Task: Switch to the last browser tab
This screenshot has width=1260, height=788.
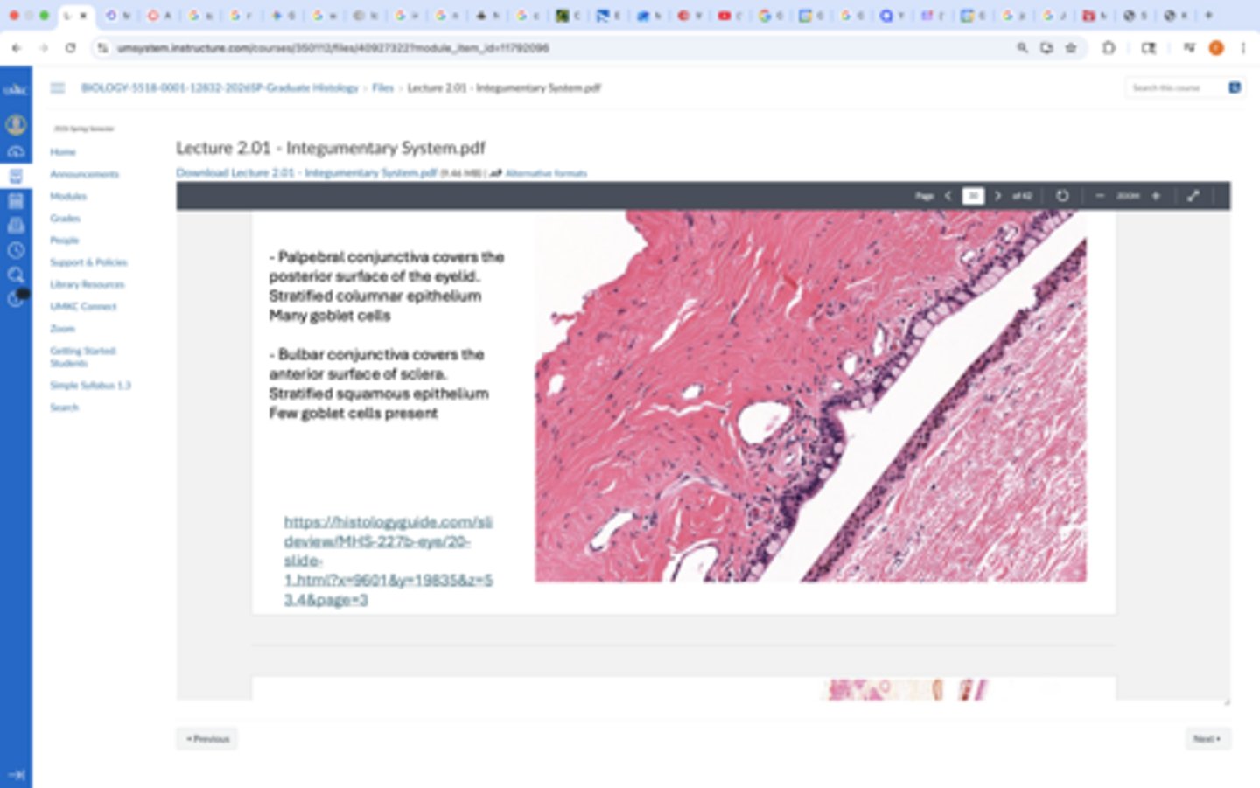Action: tap(1177, 16)
